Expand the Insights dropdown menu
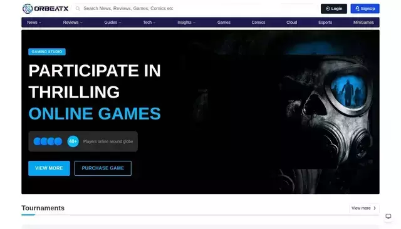 pyautogui.click(x=186, y=23)
